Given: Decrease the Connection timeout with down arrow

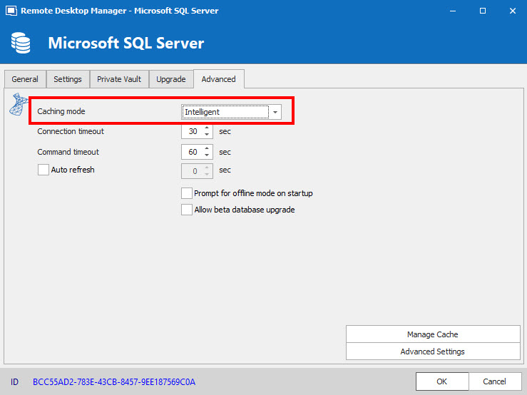Looking at the screenshot, I should click(x=207, y=135).
